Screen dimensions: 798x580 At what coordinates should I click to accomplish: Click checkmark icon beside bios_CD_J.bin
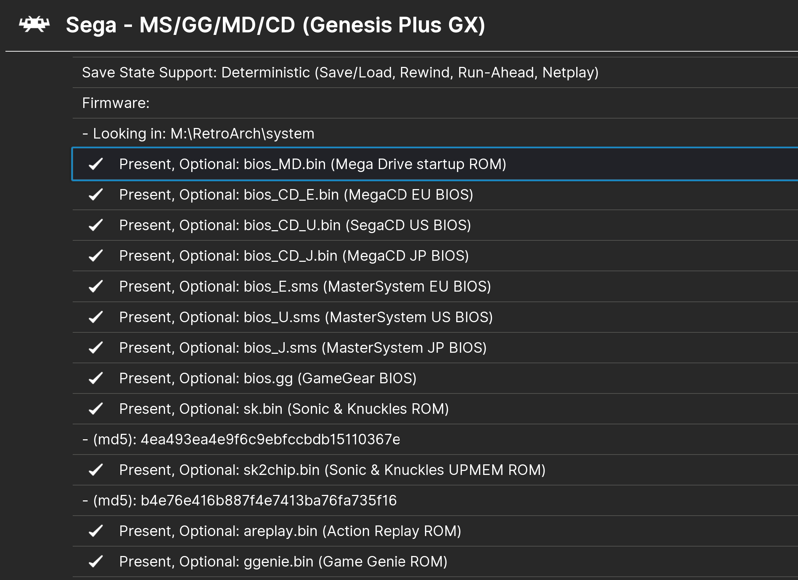(96, 256)
